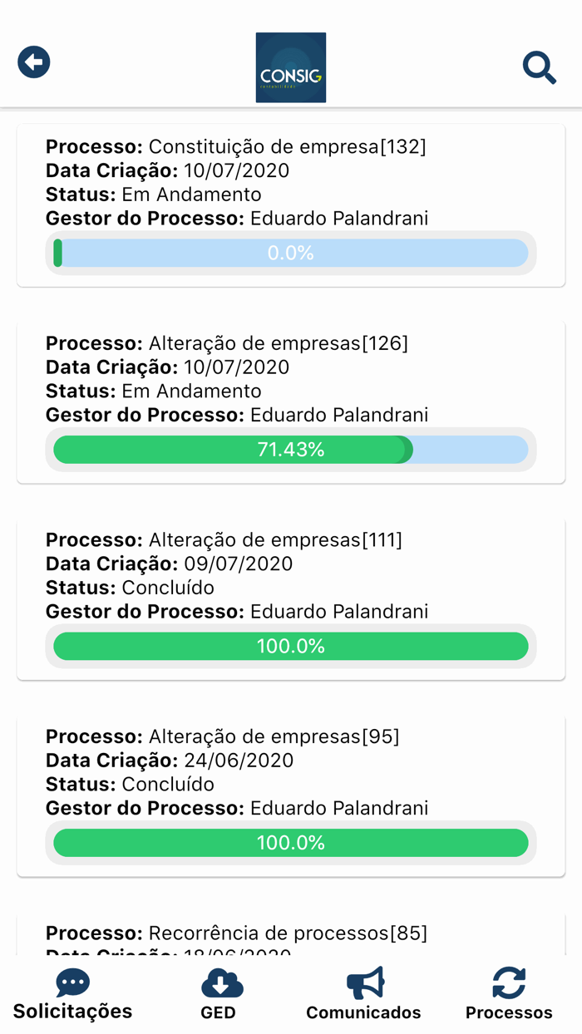Image resolution: width=582 pixels, height=1034 pixels.
Task: Select Alteração de empresas[111] process title
Action: pos(274,540)
